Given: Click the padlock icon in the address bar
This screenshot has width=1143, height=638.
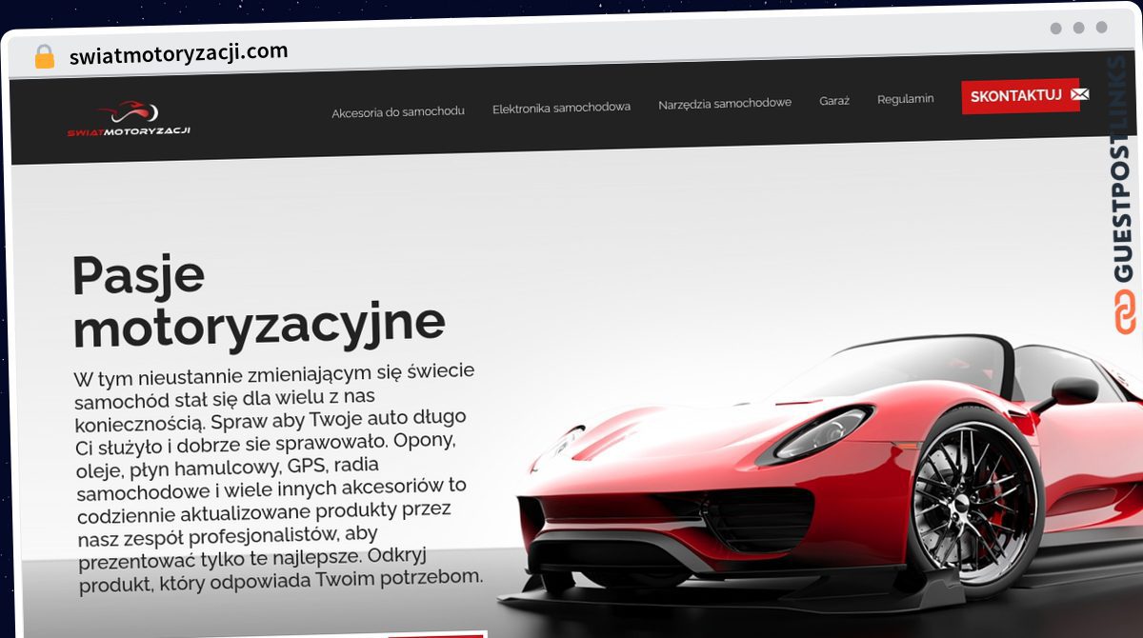Looking at the screenshot, I should [44, 57].
